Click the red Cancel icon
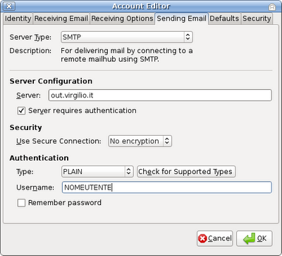 point(202,238)
